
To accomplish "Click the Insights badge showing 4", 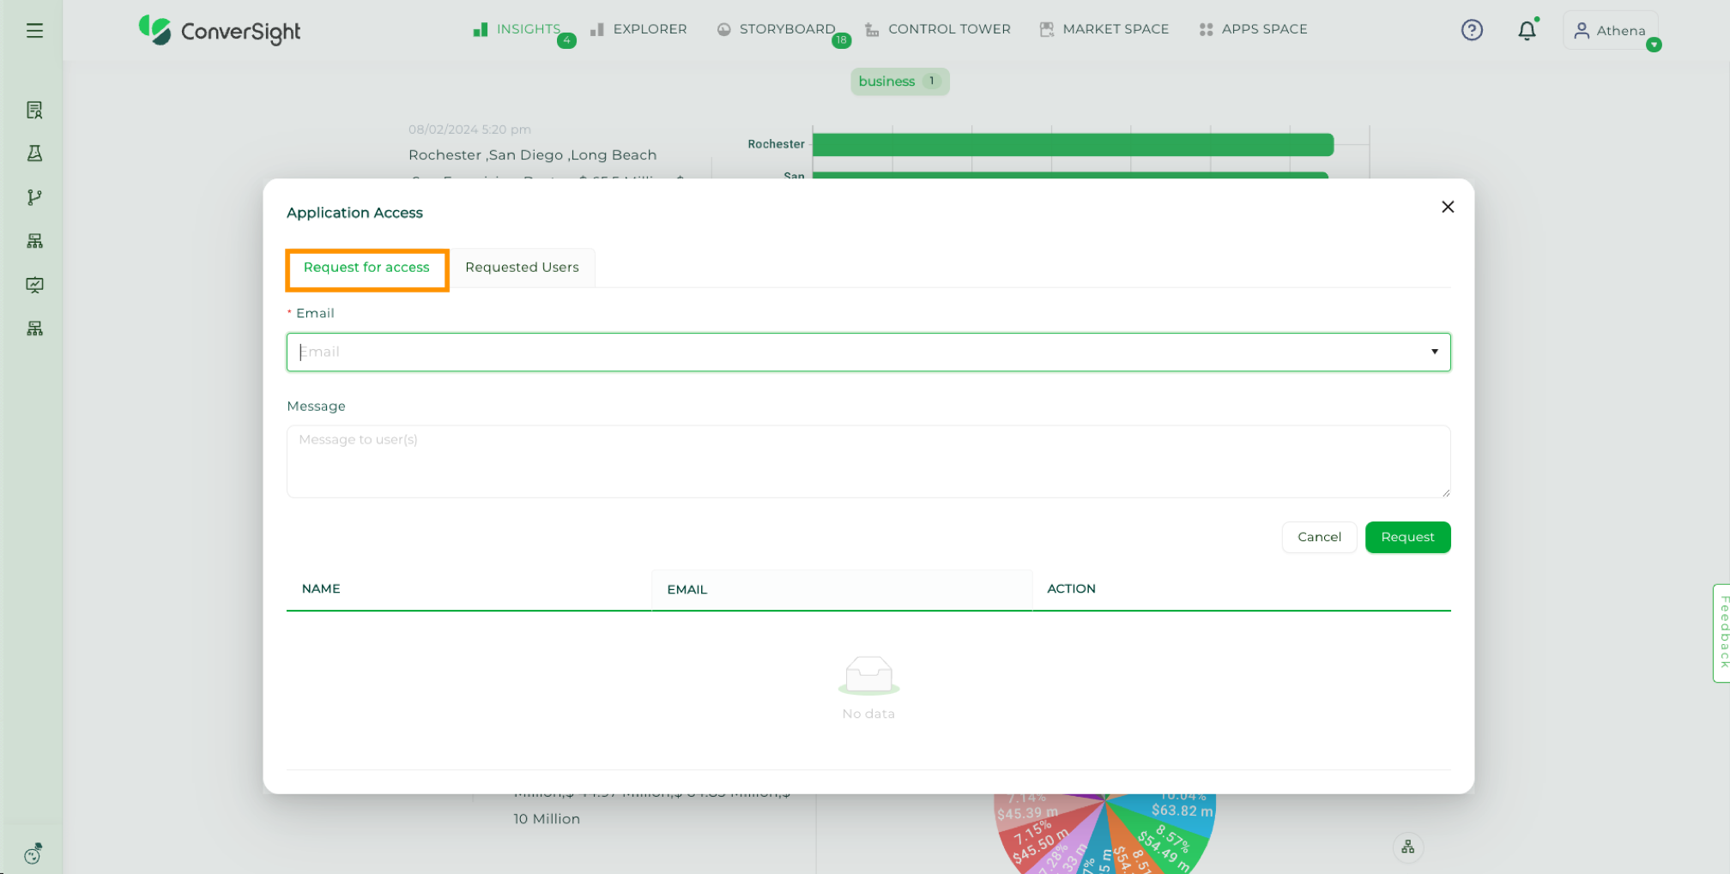I will pyautogui.click(x=566, y=40).
